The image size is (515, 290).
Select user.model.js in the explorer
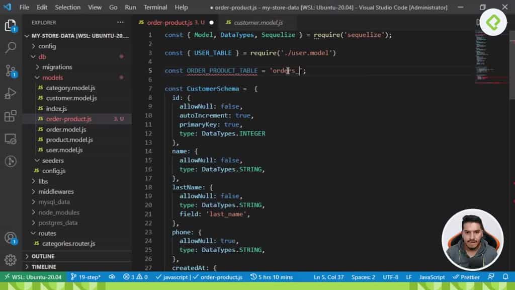64,150
